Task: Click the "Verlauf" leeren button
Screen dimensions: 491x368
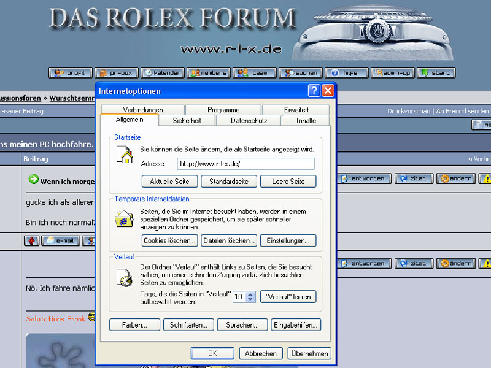Action: 288,297
